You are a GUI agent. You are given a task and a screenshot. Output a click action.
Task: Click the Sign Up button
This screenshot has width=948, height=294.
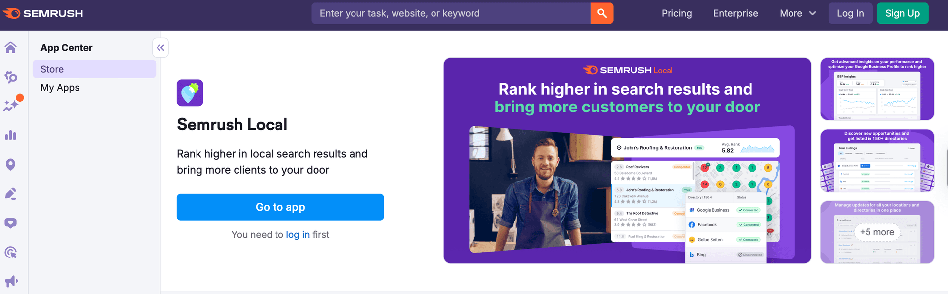coord(902,13)
